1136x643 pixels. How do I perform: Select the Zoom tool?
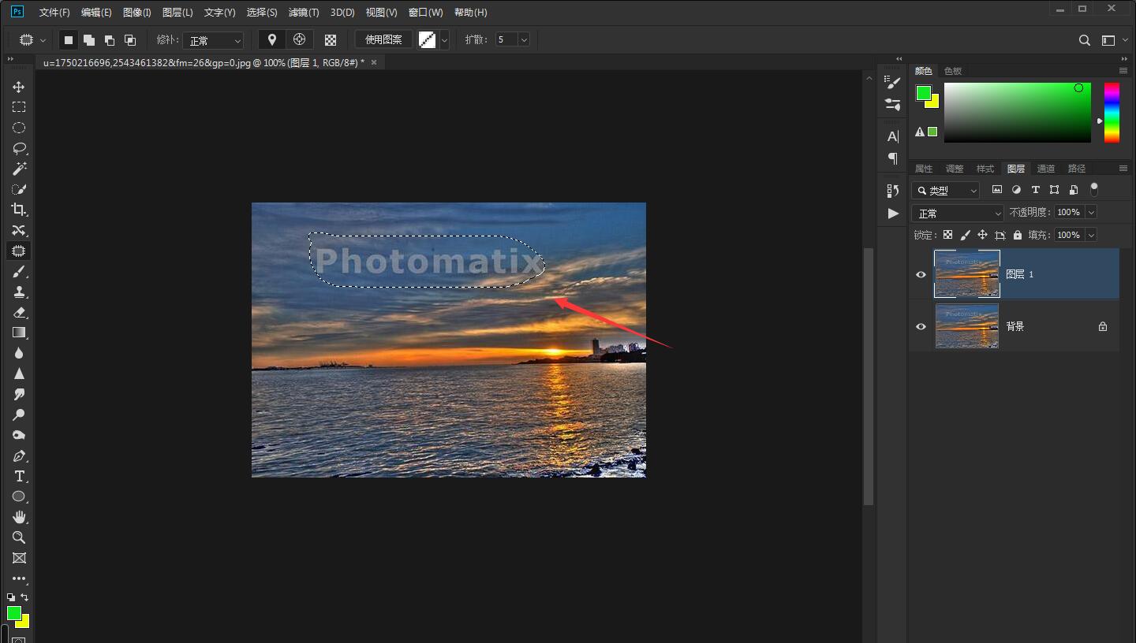coord(19,537)
